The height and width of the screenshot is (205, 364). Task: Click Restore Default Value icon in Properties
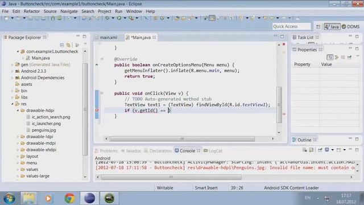point(343,57)
